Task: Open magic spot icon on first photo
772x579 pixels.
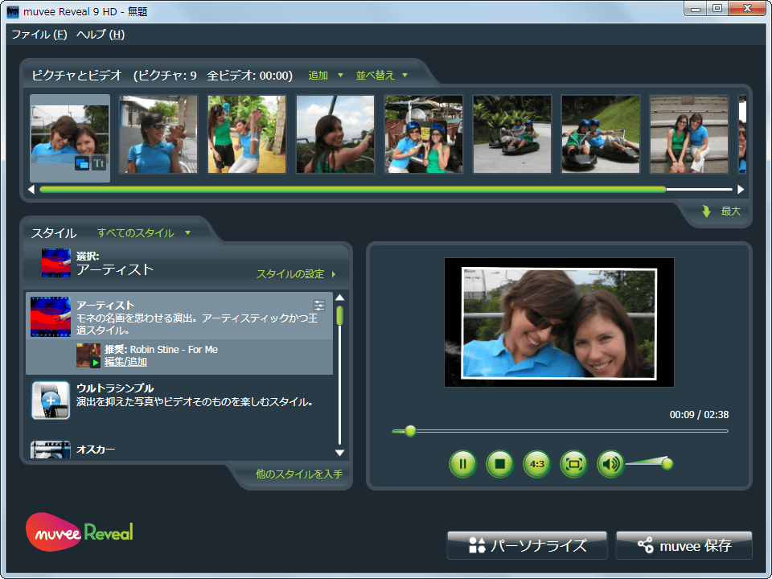Action: 82,163
